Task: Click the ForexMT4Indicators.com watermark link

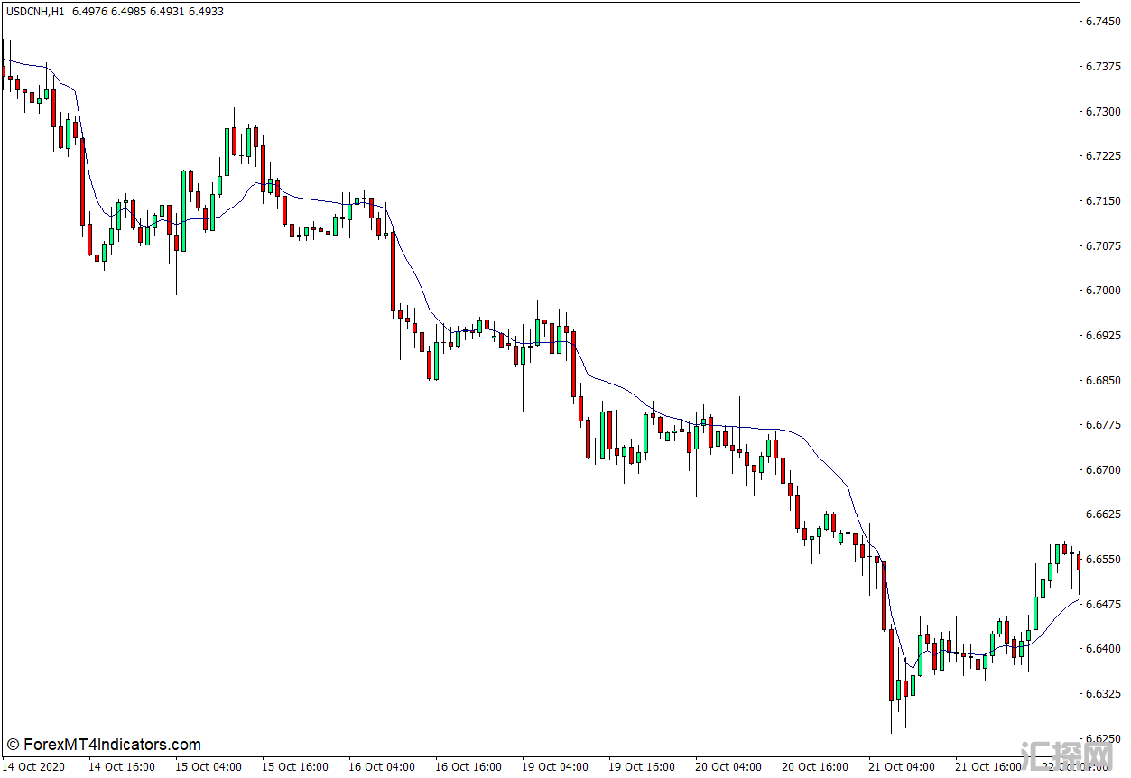Action: pos(111,746)
